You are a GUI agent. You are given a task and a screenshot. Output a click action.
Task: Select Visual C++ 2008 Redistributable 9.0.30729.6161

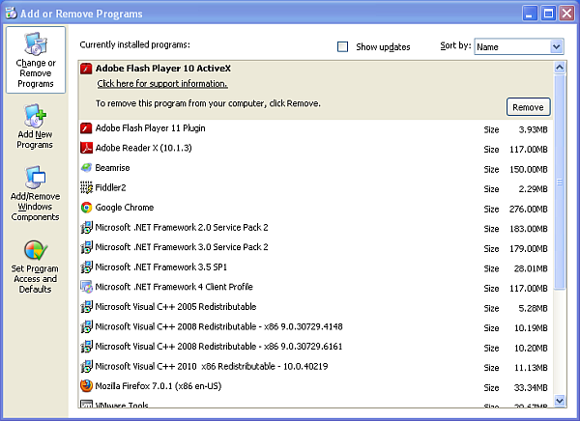tap(316, 347)
